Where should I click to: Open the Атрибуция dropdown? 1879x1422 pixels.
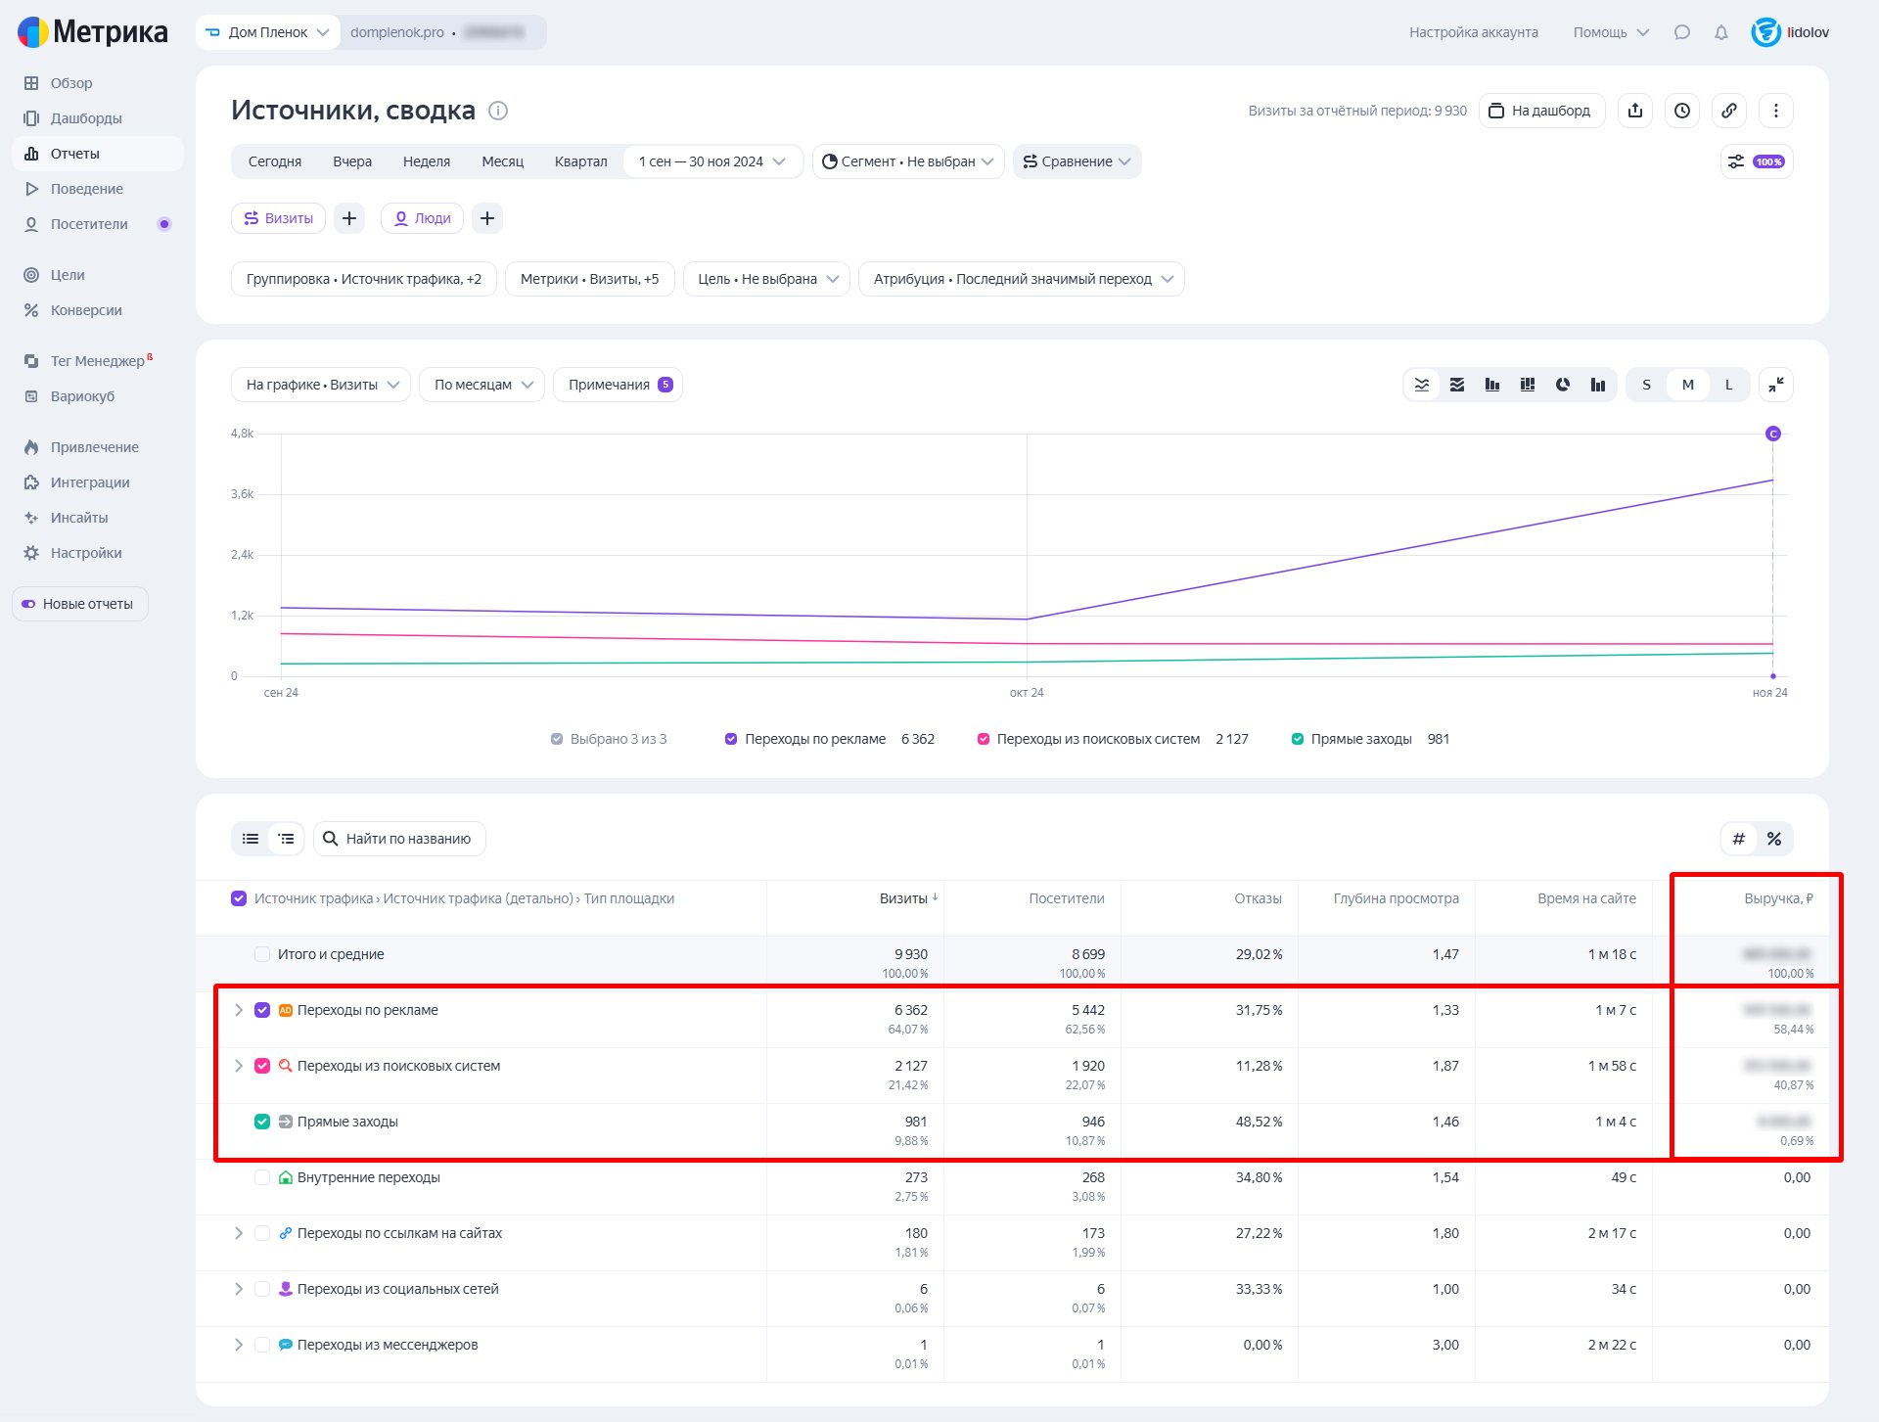coord(1021,279)
